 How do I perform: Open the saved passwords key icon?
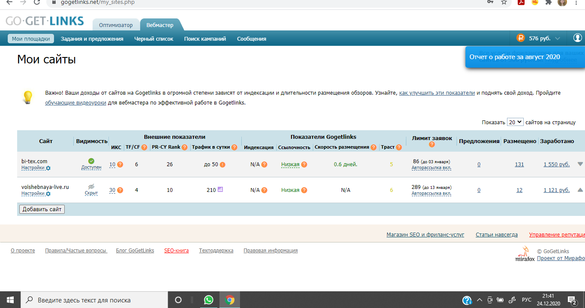490,2
